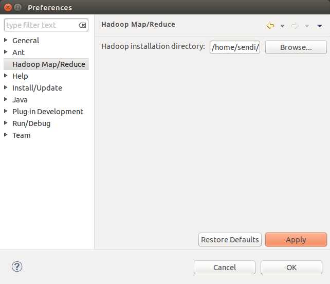Image resolution: width=330 pixels, height=284 pixels.
Task: Select Run/Debug in the preferences tree
Action: click(31, 123)
